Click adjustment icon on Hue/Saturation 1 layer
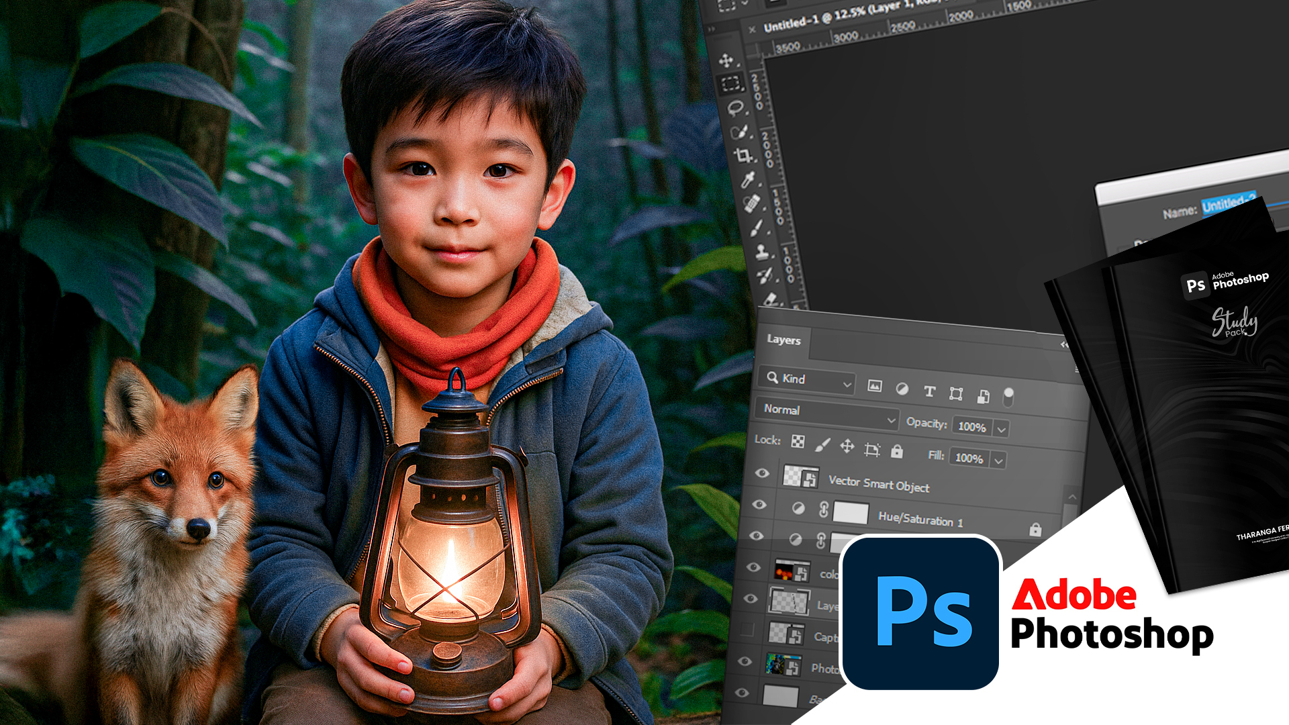The width and height of the screenshot is (1289, 725). (798, 508)
